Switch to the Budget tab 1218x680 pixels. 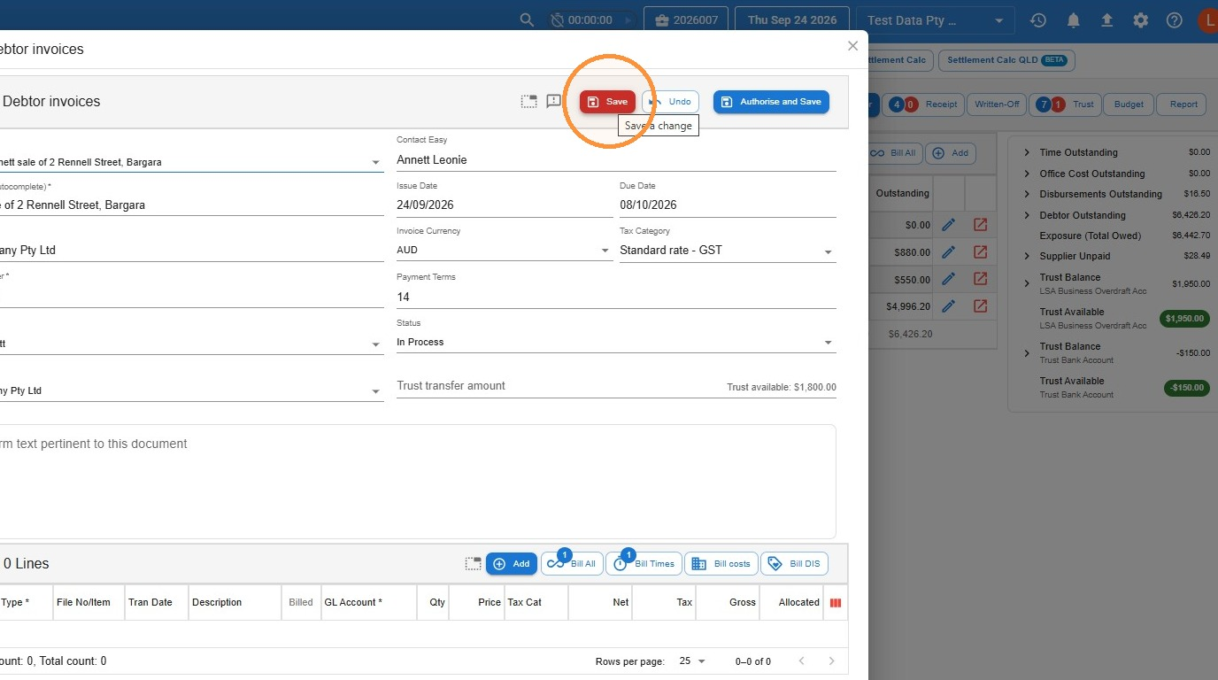[x=1129, y=104]
